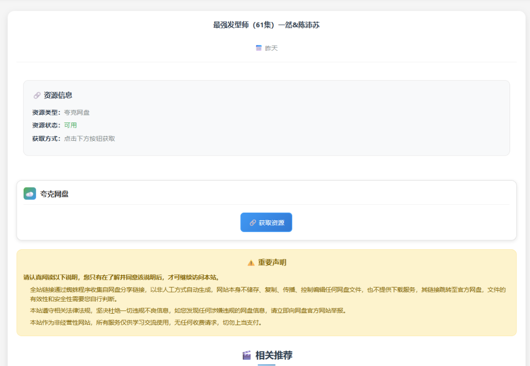530x366 pixels.
Task: Click the bold line starting 请认真阅读以下说明
Action: (123, 277)
